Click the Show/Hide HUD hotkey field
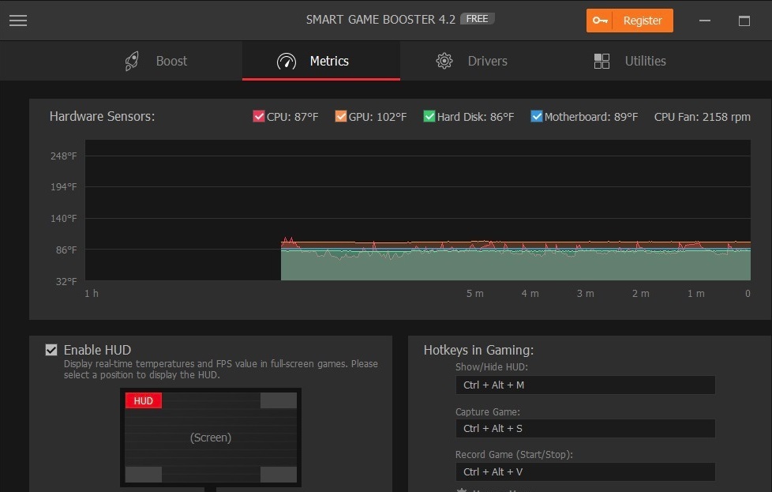 [585, 385]
